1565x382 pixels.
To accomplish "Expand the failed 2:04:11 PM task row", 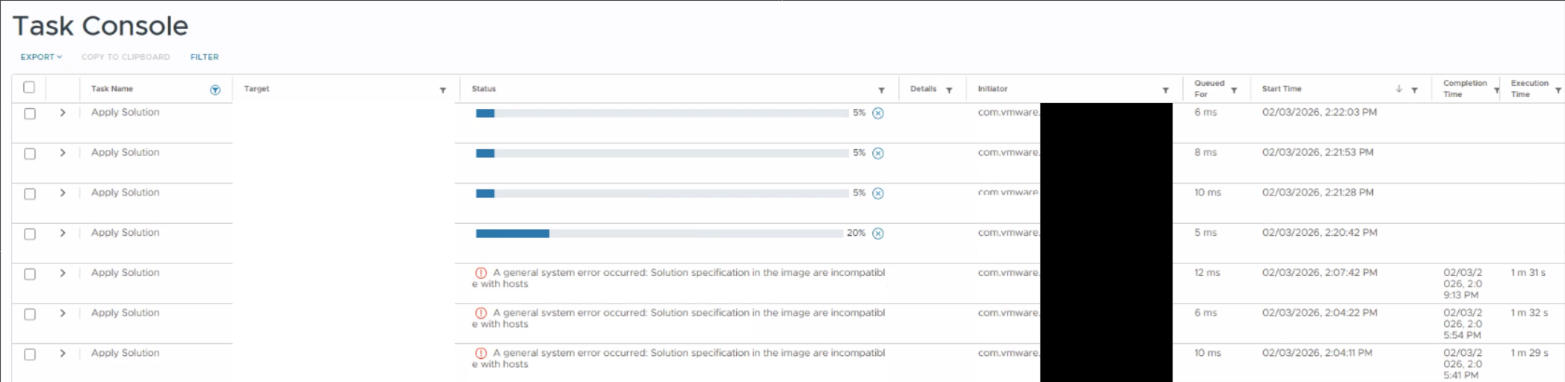I will click(63, 353).
